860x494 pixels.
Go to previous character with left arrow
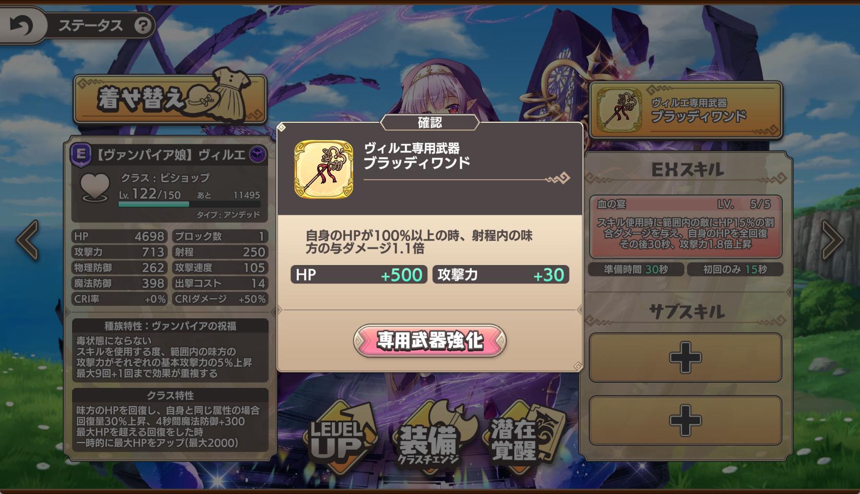tap(27, 239)
